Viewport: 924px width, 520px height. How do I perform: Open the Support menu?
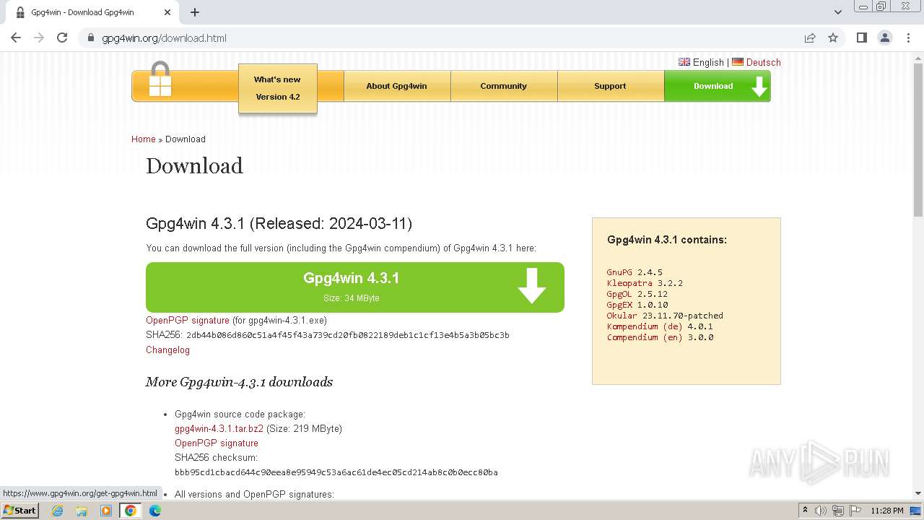(610, 86)
